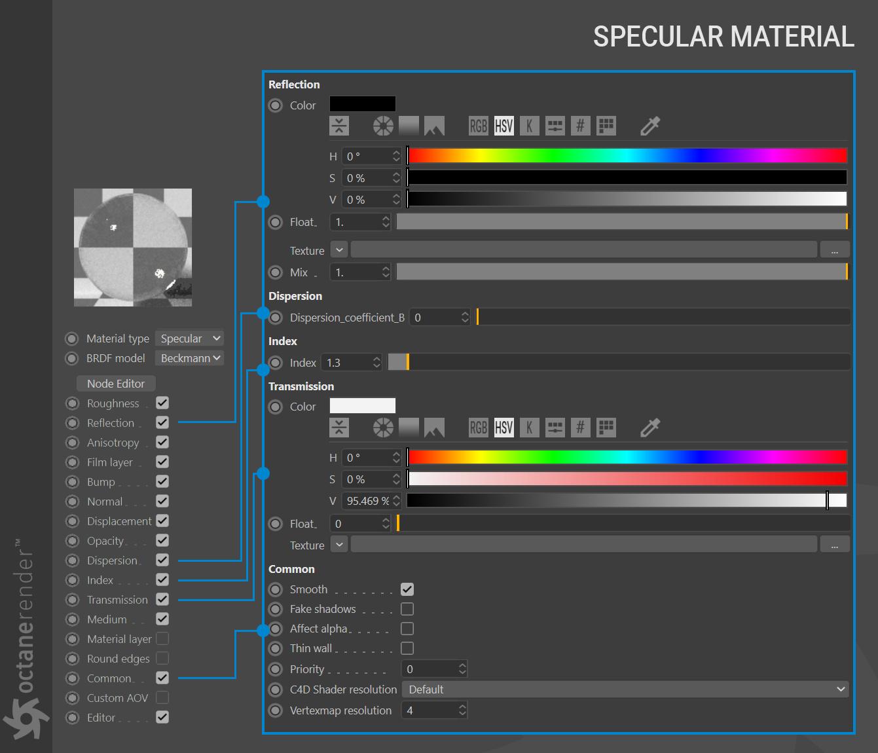Viewport: 878px width, 753px height.
Task: Switch Transmission color to RGB mode
Action: 479,428
